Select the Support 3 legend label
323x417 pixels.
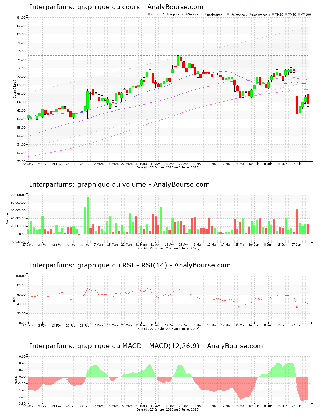click(195, 15)
